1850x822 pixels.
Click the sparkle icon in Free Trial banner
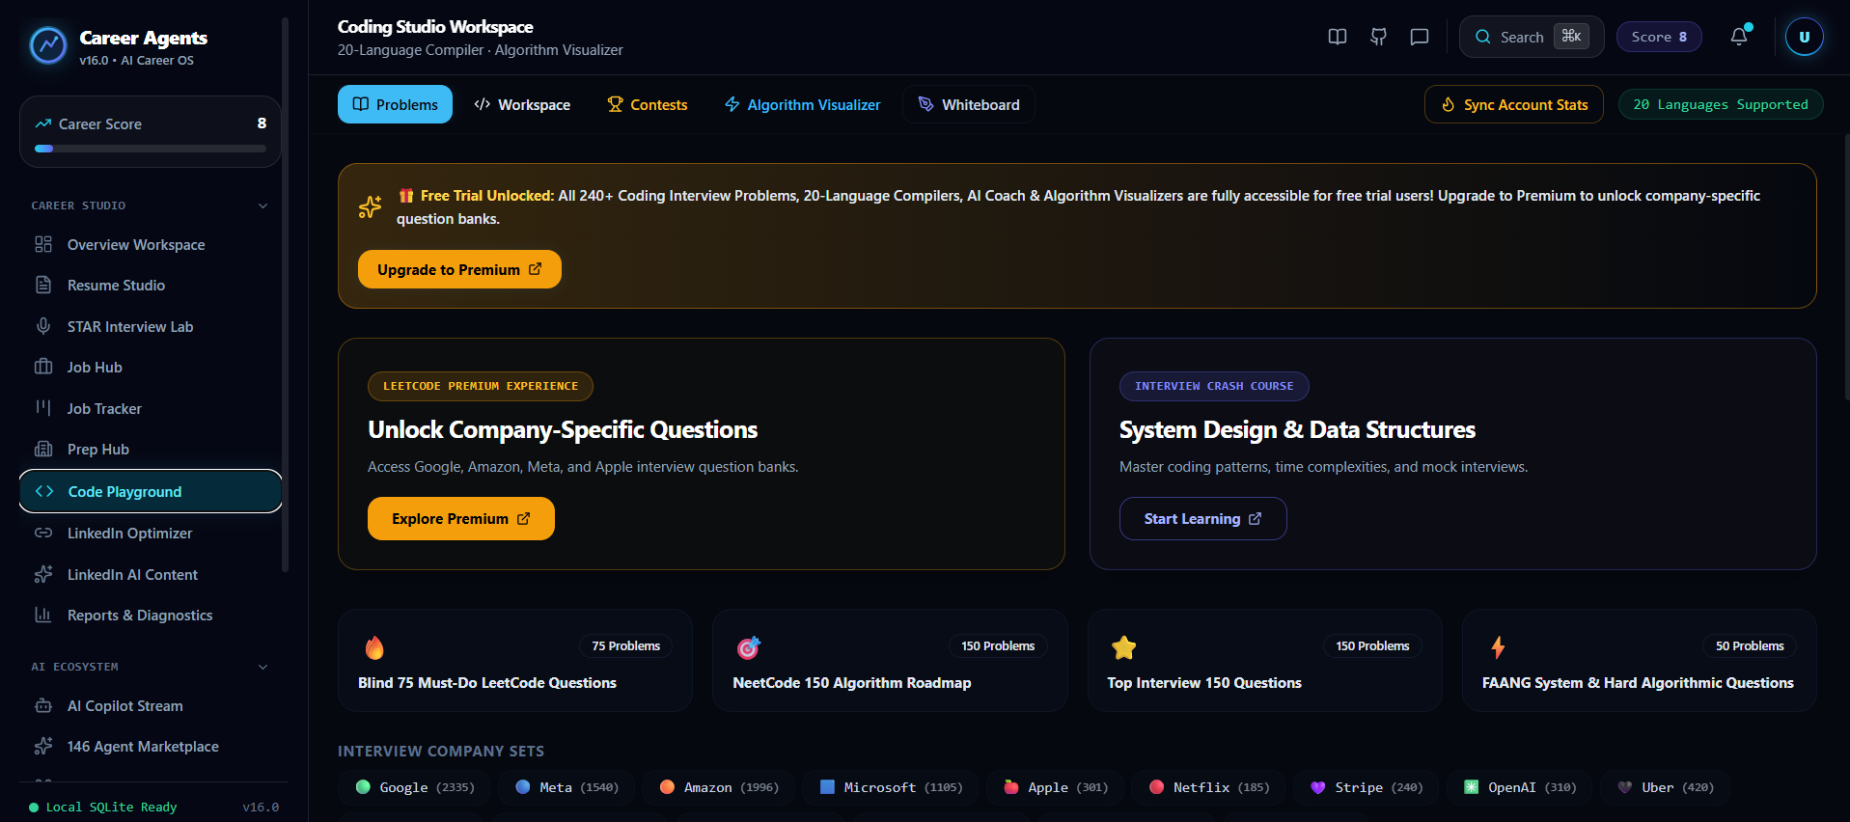(371, 206)
